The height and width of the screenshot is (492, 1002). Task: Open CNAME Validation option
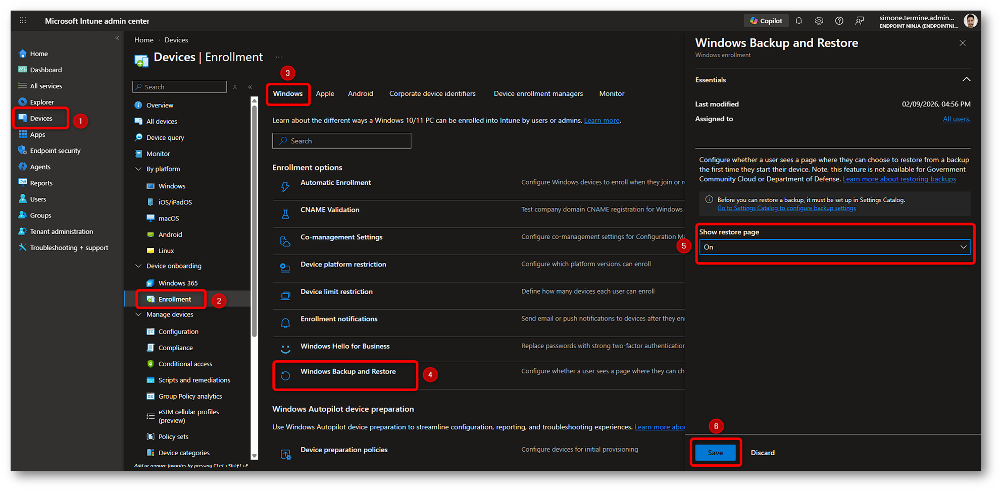tap(330, 209)
